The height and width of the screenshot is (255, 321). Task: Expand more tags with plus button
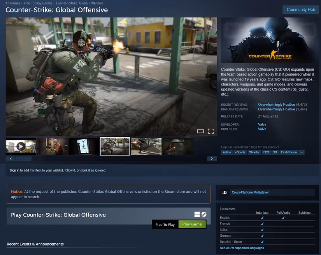[302, 152]
